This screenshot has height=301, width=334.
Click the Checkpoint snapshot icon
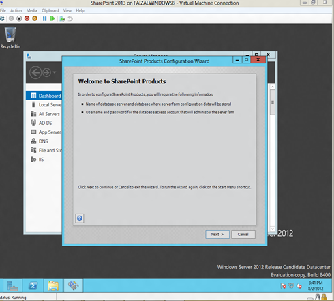pos(62,18)
